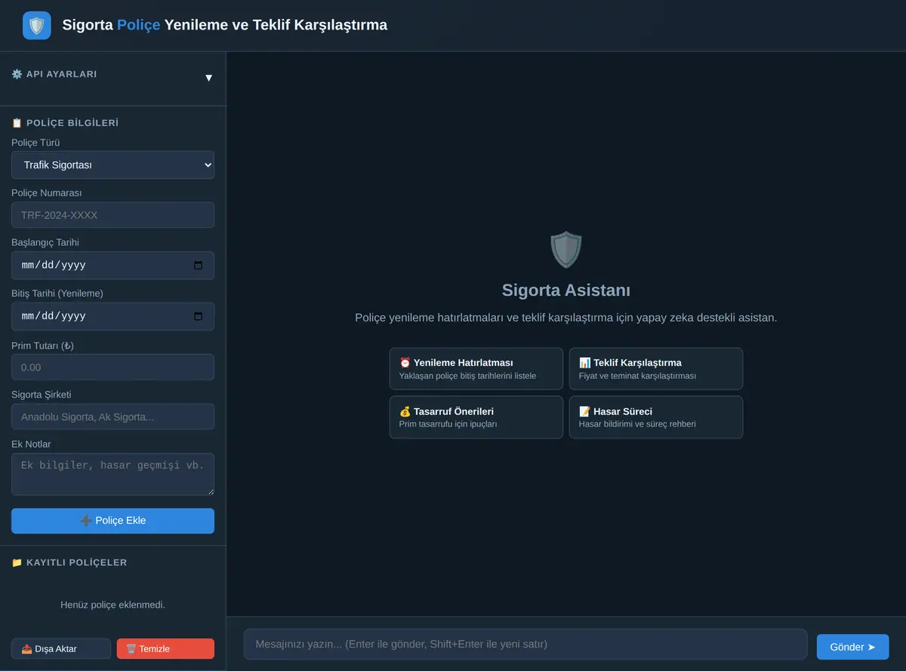This screenshot has height=671, width=906.
Task: Choose the Hasar Süreci suggestion card
Action: pos(656,417)
